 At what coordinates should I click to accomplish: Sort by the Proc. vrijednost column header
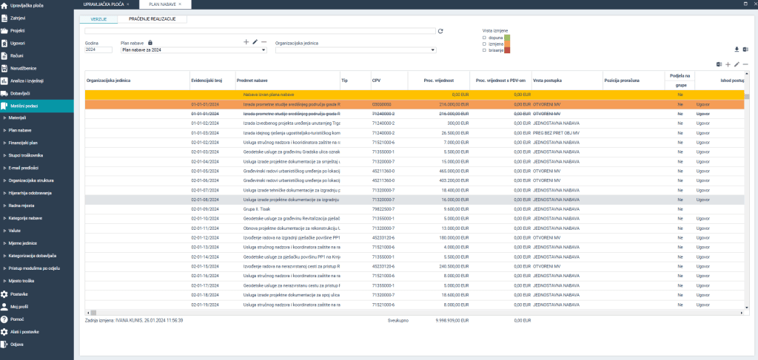[x=438, y=79]
